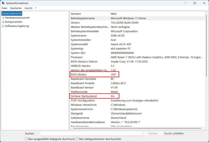209x142 pixels.
Task: Select the Betriebssystemhersteller row
Action: pos(137,31)
